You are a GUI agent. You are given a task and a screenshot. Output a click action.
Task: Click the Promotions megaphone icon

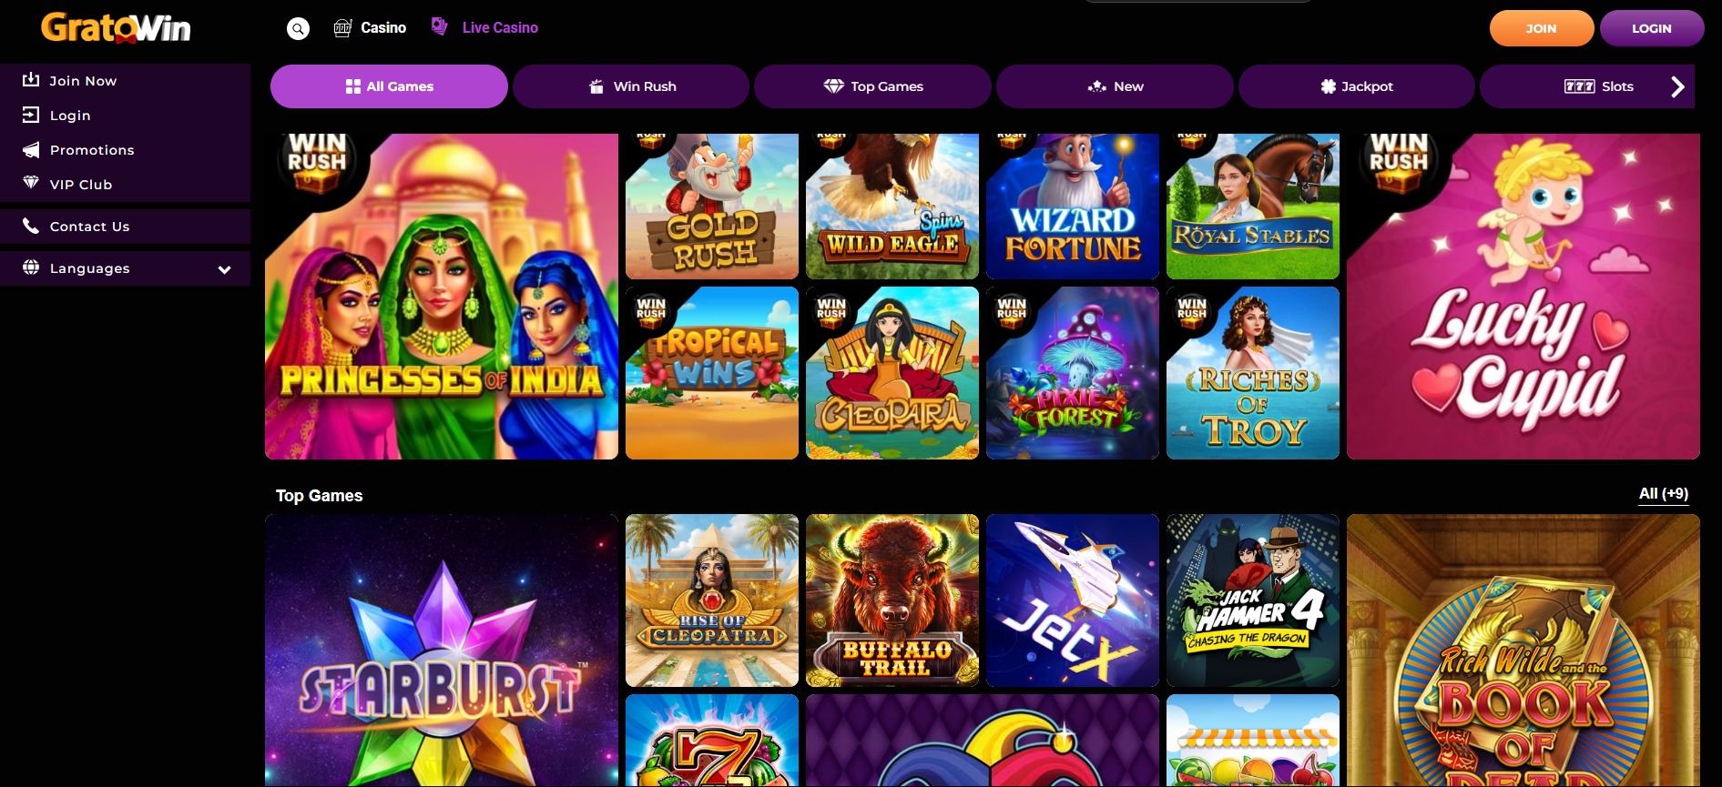(x=31, y=150)
